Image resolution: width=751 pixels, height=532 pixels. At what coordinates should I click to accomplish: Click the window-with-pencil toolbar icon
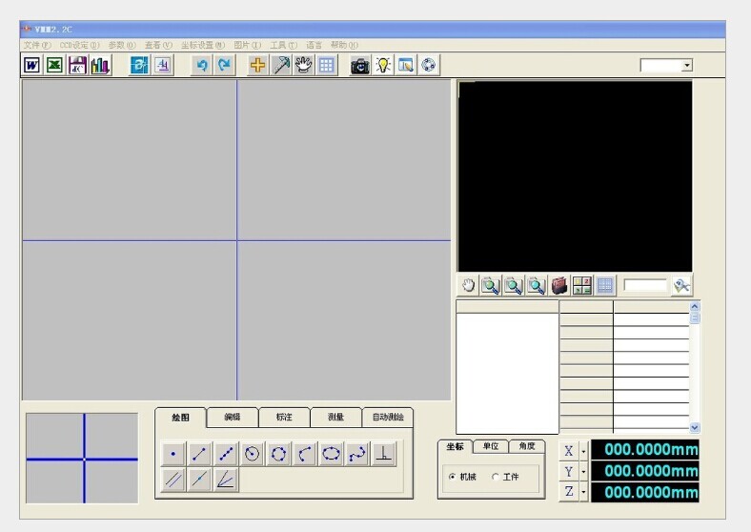pyautogui.click(x=406, y=65)
